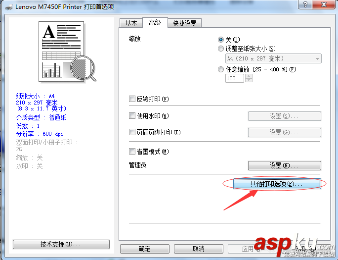The height and width of the screenshot is (260, 338).
Task: Check the 页眉页脚打印 checkbox
Action: [x=132, y=132]
